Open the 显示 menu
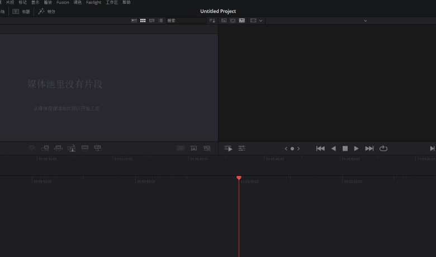 (x=35, y=2)
